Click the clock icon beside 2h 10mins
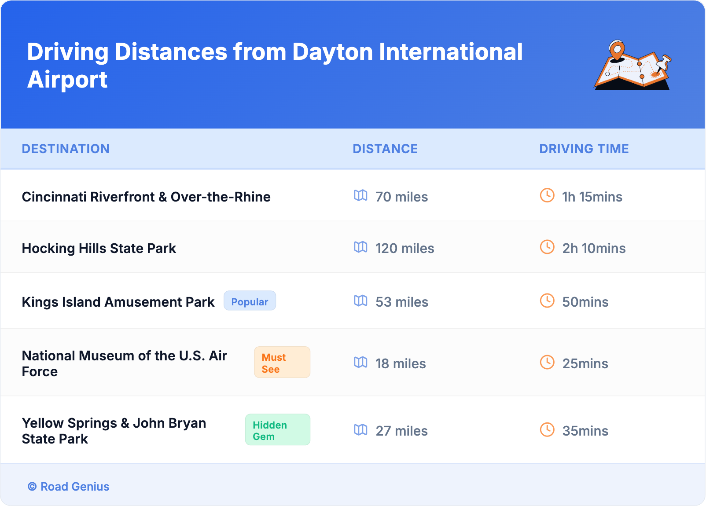 click(547, 247)
